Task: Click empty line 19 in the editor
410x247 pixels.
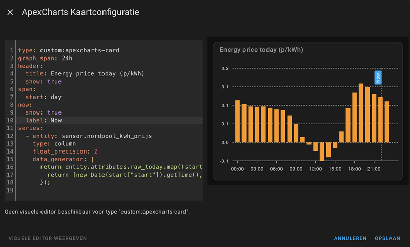Action: 102,190
